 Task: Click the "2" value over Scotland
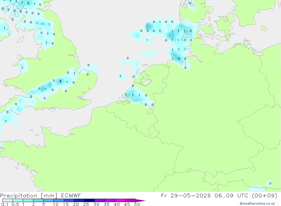[28, 3]
